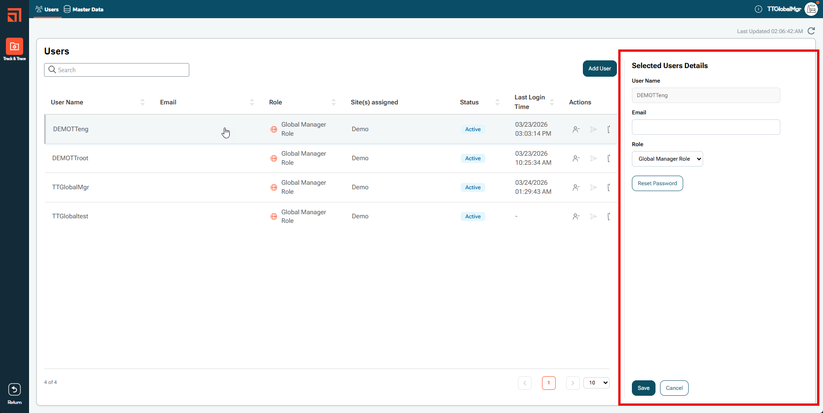823x413 pixels.
Task: Click the Site(s) assigned column header
Action: tap(375, 102)
